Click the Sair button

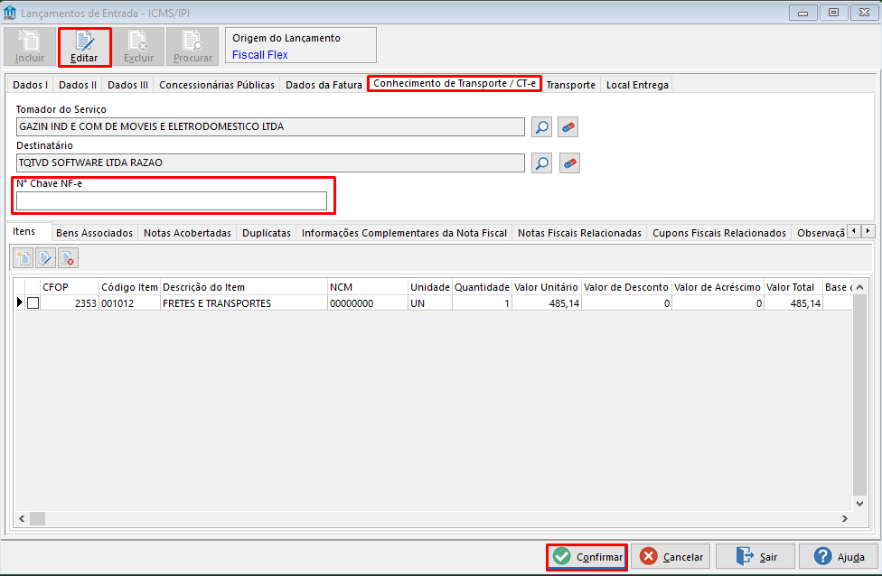coord(755,557)
